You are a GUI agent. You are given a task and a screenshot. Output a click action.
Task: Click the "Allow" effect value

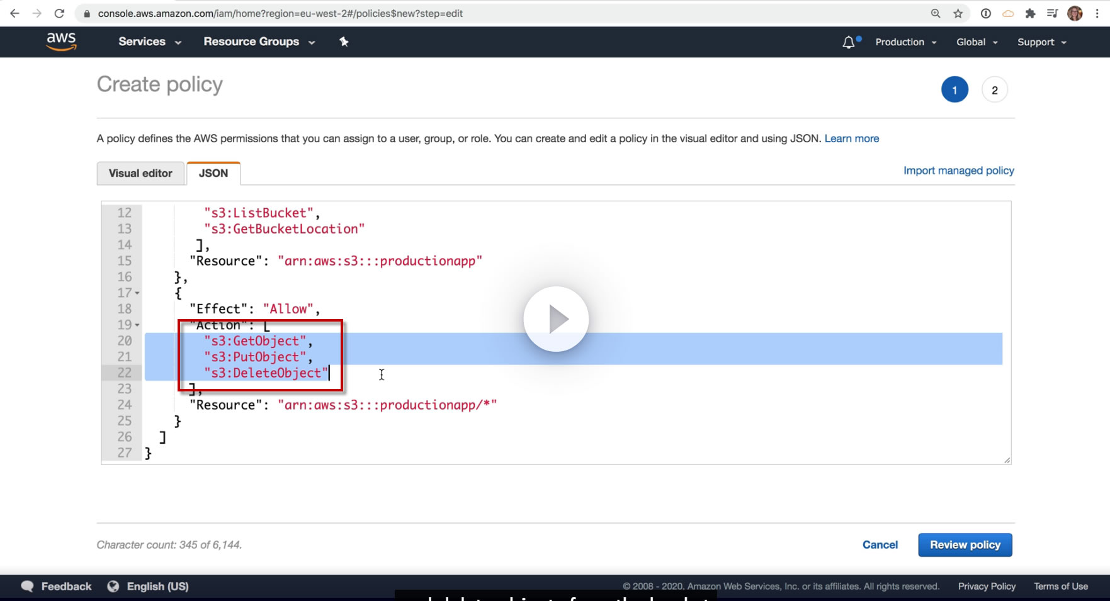pos(288,309)
